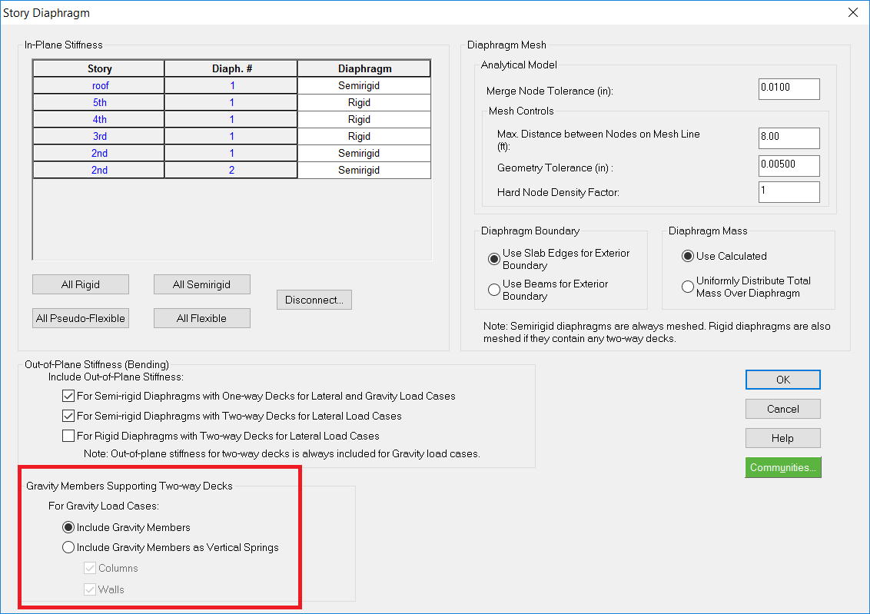Image resolution: width=870 pixels, height=614 pixels.
Task: Click the Hard Node Density Factor field
Action: pyautogui.click(x=789, y=192)
